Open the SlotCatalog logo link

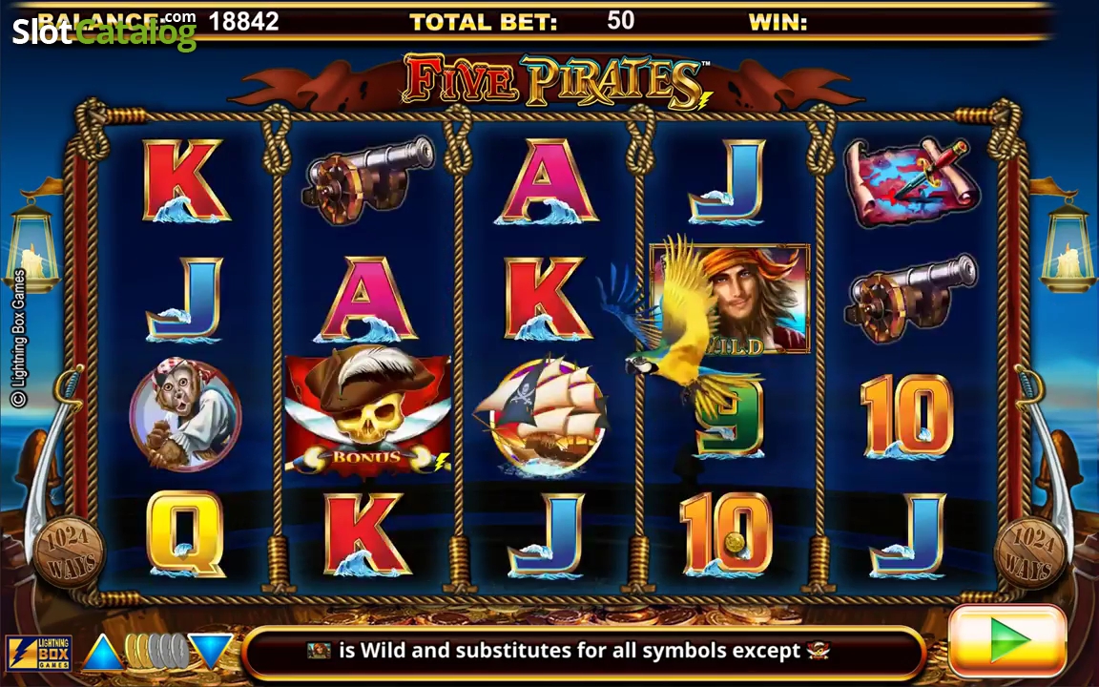point(104,31)
